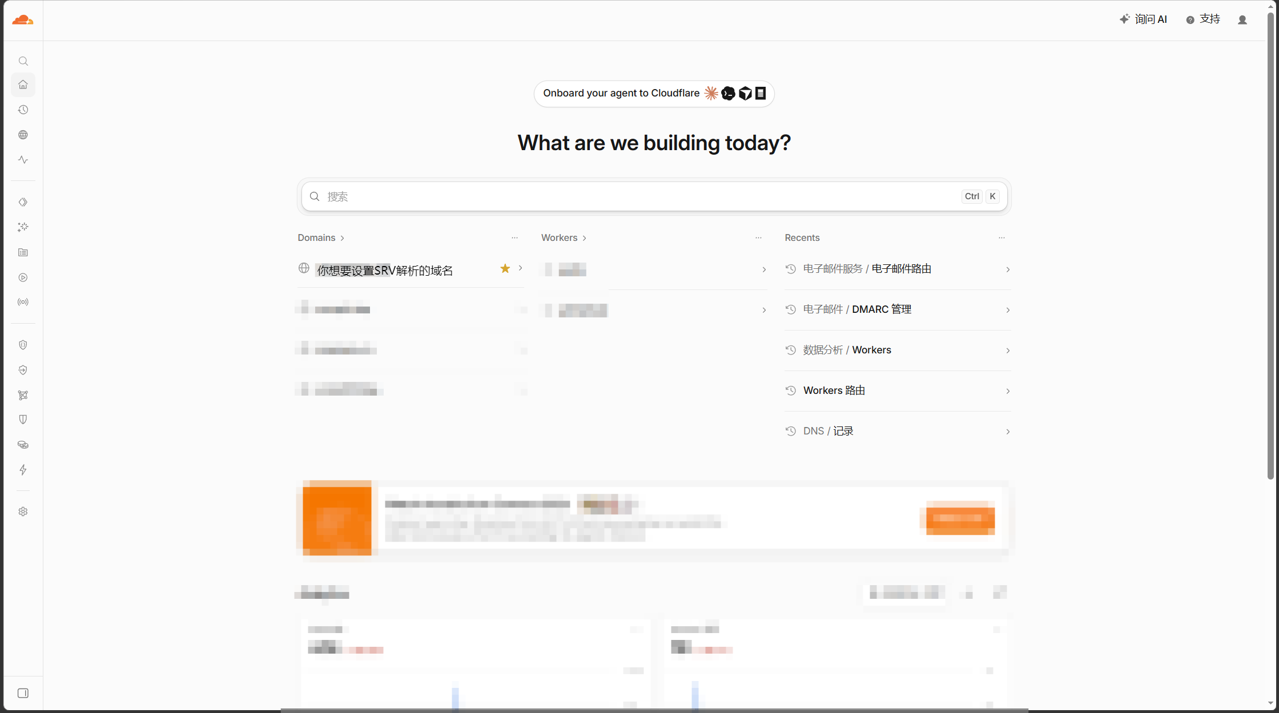The height and width of the screenshot is (713, 1279).
Task: Click the 询问 AI button
Action: click(1143, 19)
